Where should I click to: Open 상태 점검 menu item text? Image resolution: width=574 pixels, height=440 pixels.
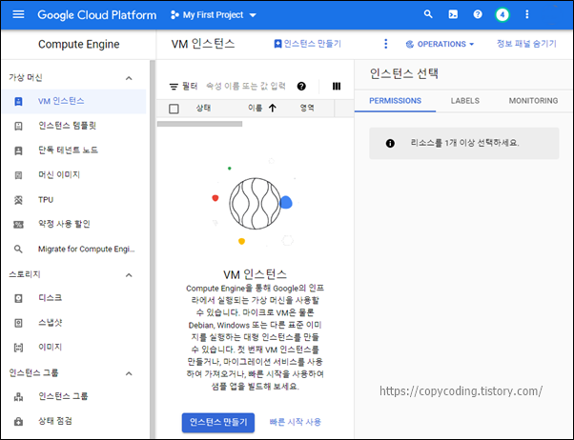[55, 421]
